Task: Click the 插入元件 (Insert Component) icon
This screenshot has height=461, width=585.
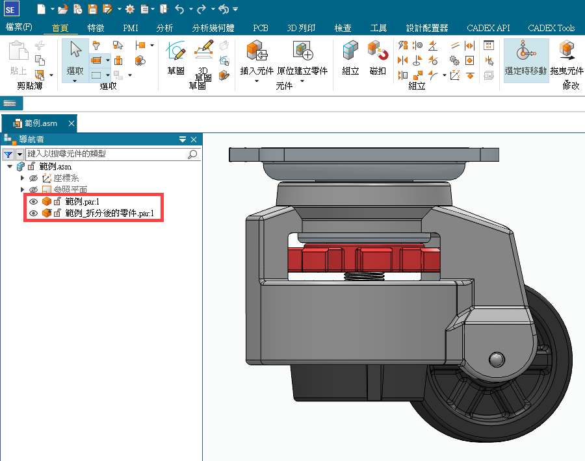Action: coord(257,51)
